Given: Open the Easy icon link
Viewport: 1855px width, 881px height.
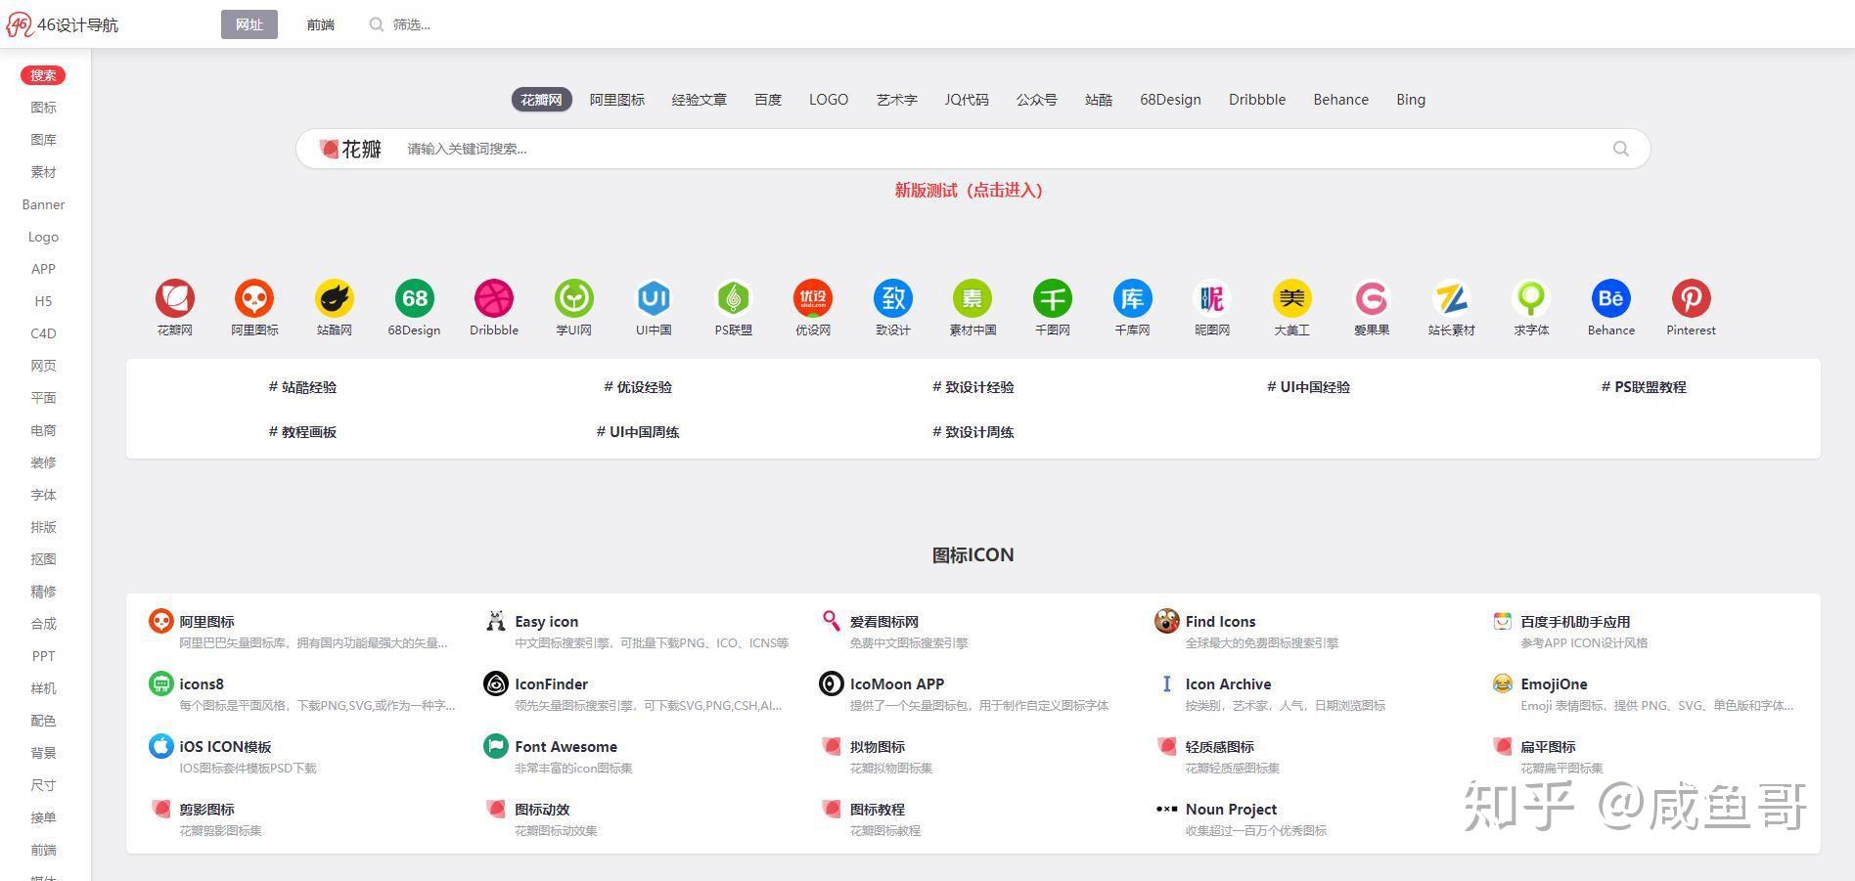Looking at the screenshot, I should click(547, 622).
